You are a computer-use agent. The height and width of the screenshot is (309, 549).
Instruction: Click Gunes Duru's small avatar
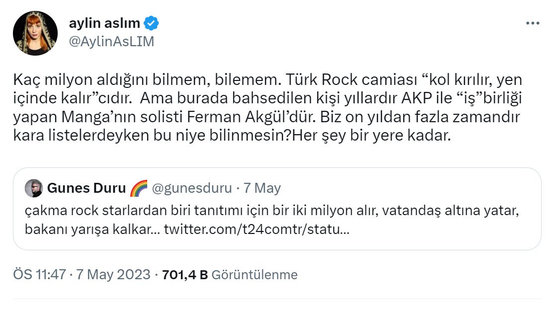coord(33,188)
